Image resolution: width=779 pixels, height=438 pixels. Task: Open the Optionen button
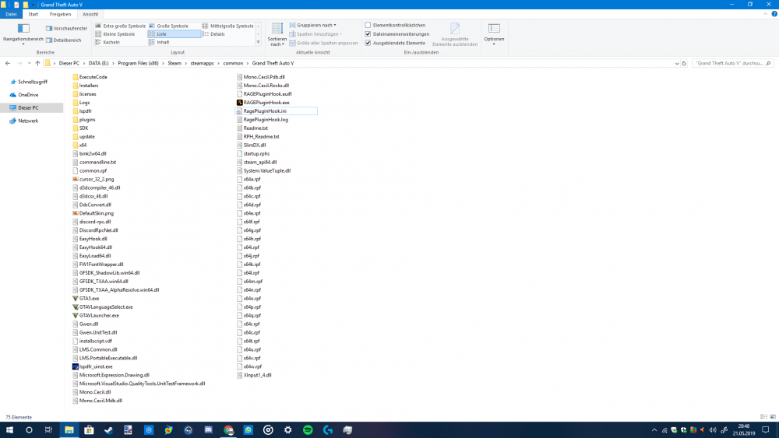pyautogui.click(x=494, y=33)
